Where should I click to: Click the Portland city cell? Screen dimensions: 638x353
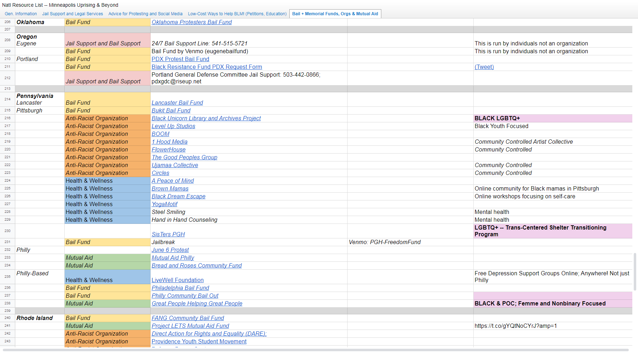[x=40, y=59]
